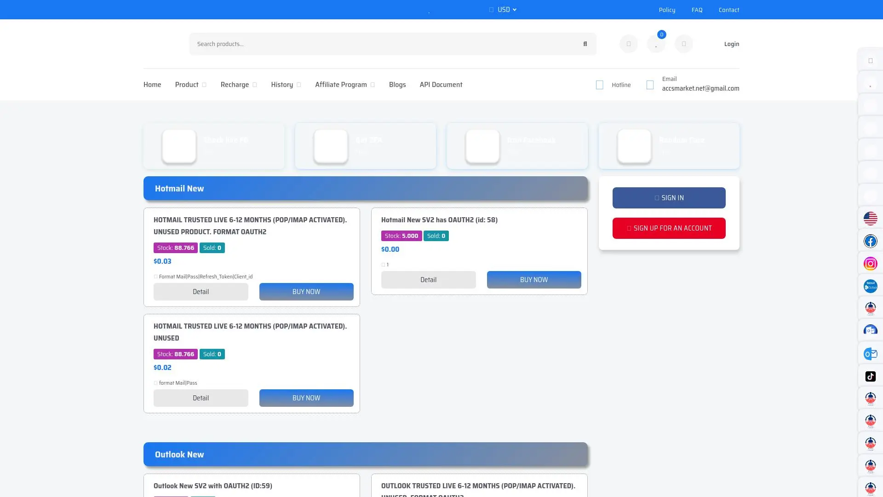Click the US flag sidebar icon
This screenshot has width=883, height=497.
(870, 219)
